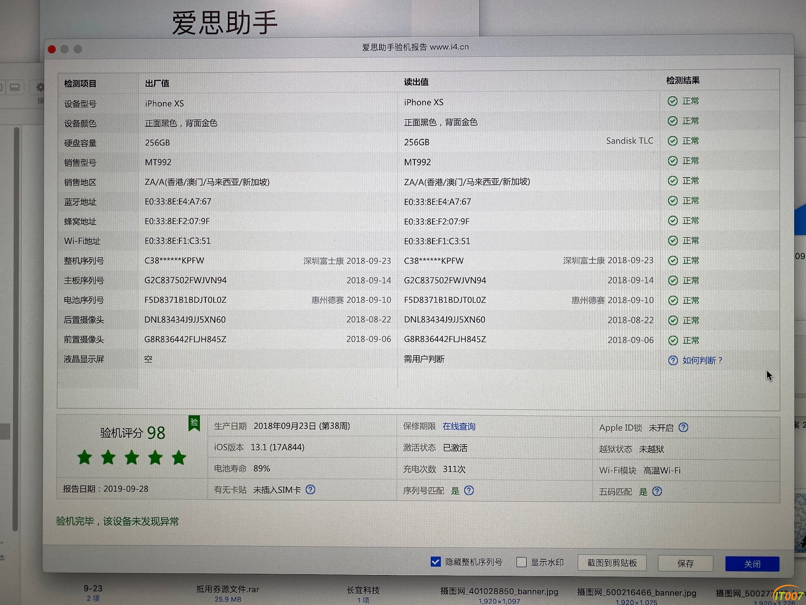Click the 截图到剪贴板 button
806x605 pixels.
612,563
